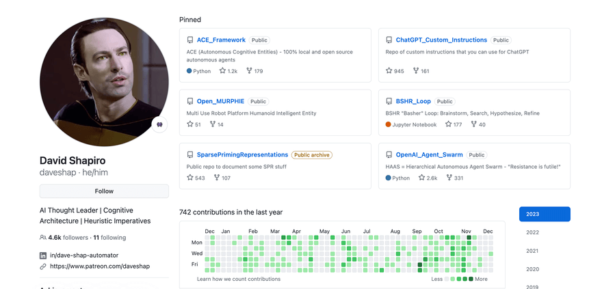View the 331 forks of OpenAI_Agent_Swarm
The image size is (615, 289).
pyautogui.click(x=455, y=178)
